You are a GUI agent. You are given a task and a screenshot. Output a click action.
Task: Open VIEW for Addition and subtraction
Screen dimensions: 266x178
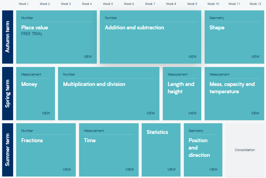(192, 57)
